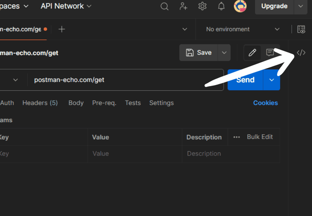The height and width of the screenshot is (216, 312).
Task: Open the search magnifier icon
Action: point(165,6)
